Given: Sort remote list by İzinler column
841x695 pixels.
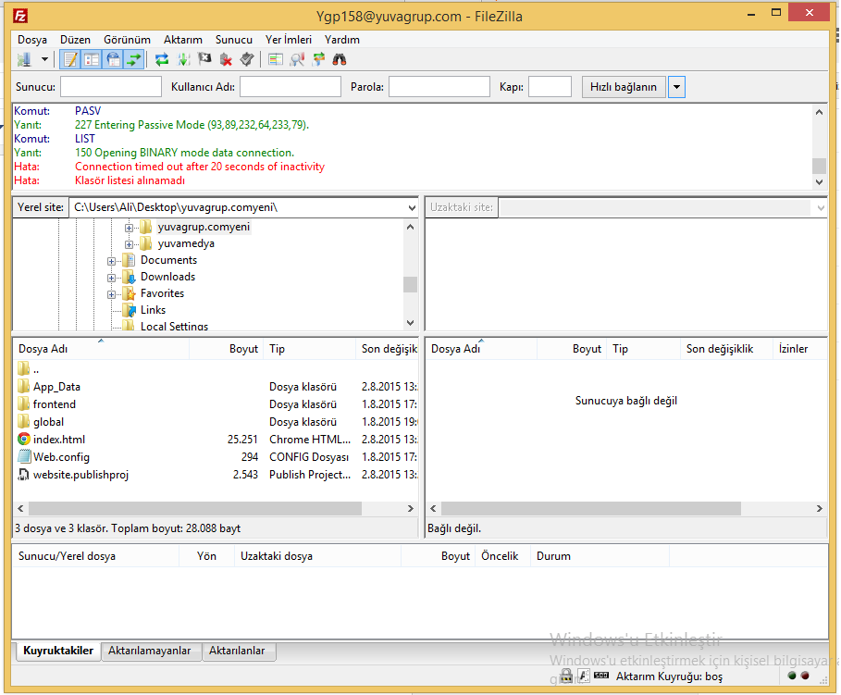Looking at the screenshot, I should tap(799, 349).
